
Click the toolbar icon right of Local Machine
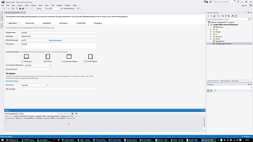pos(79,9)
